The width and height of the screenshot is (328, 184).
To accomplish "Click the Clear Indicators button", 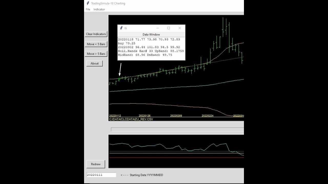I will coord(96,34).
